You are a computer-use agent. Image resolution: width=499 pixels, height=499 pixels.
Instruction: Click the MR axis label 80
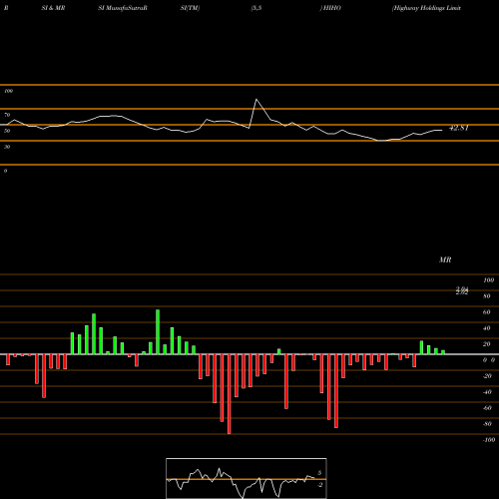pyautogui.click(x=487, y=296)
